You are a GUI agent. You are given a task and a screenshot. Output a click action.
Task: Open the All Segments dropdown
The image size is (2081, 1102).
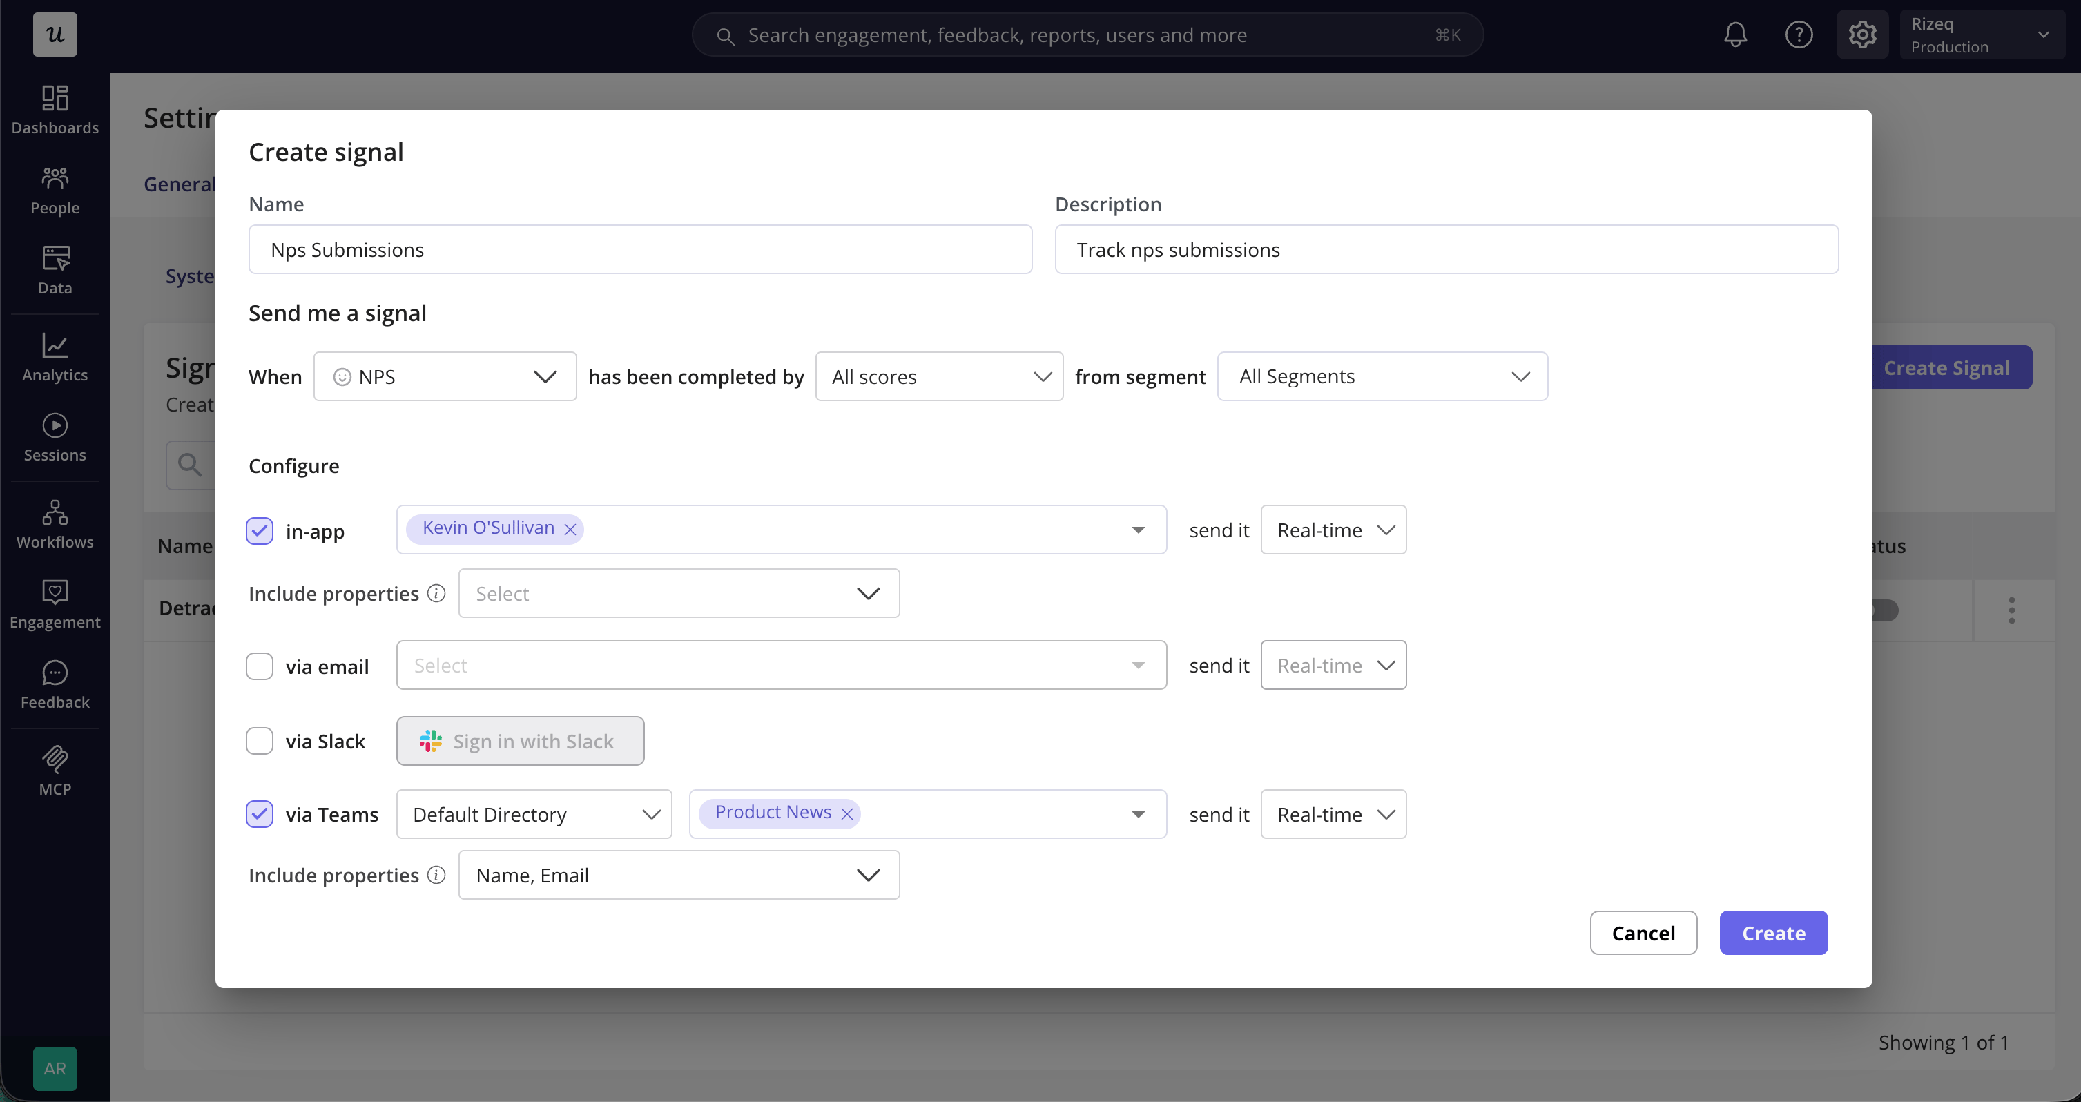tap(1382, 376)
